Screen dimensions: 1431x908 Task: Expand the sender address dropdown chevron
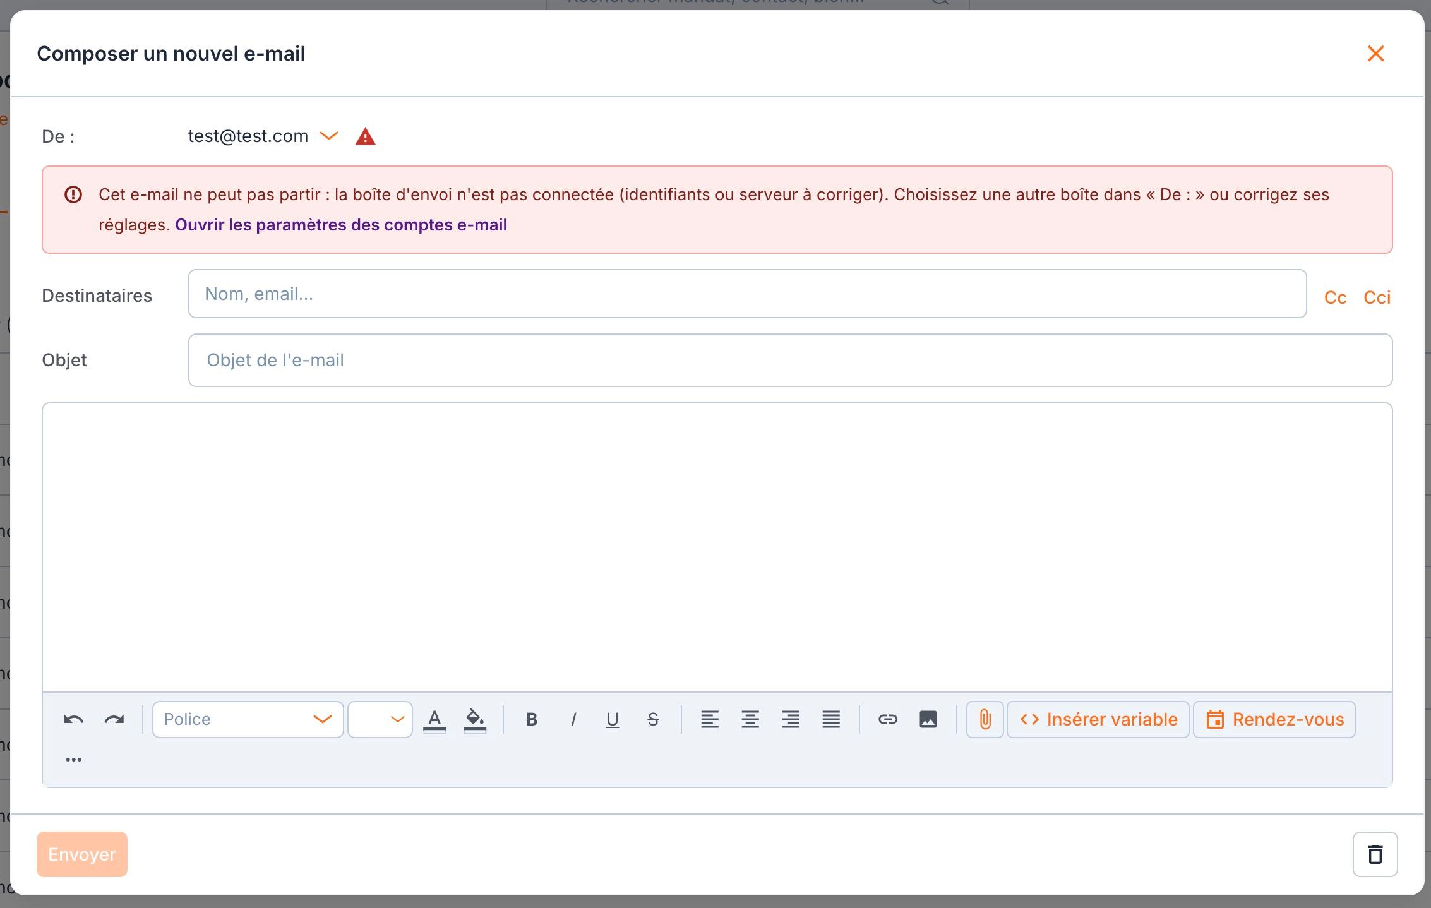click(x=329, y=136)
